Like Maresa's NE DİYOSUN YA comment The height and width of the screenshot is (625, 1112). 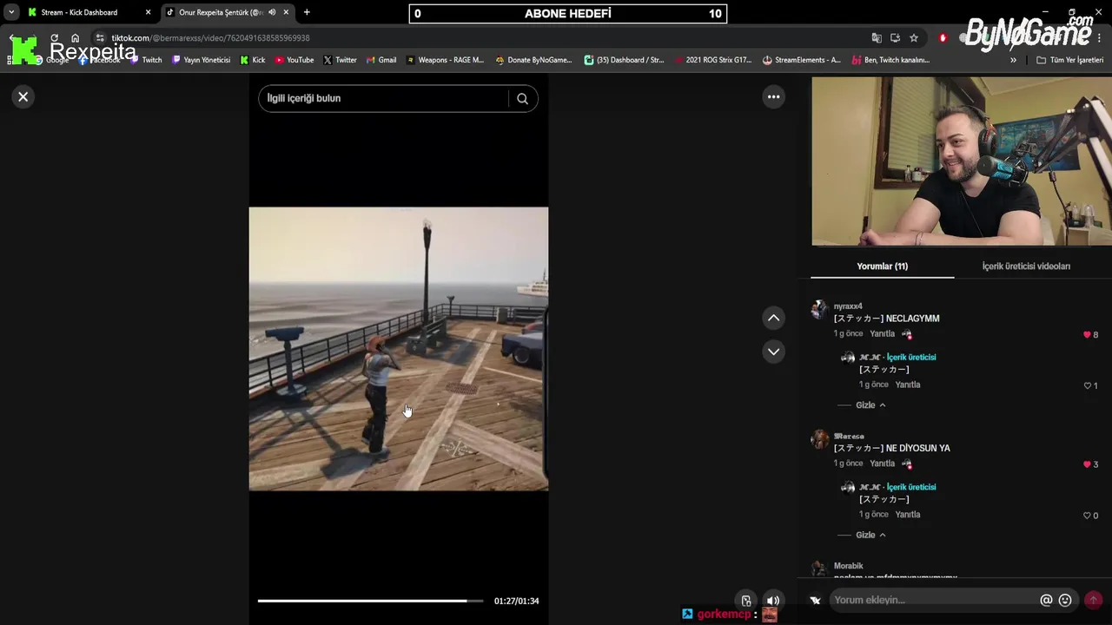[1087, 464]
